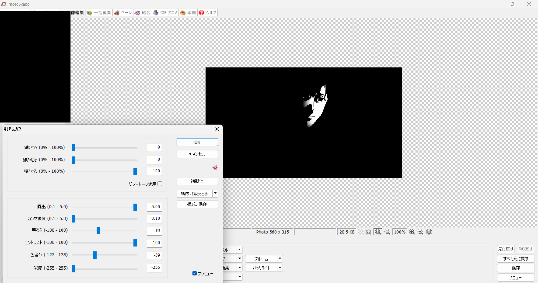
Task: Open the バックライト dropdown arrow
Action: pos(280,268)
